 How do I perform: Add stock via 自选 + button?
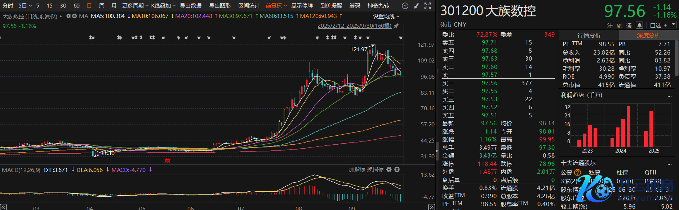click(x=658, y=25)
